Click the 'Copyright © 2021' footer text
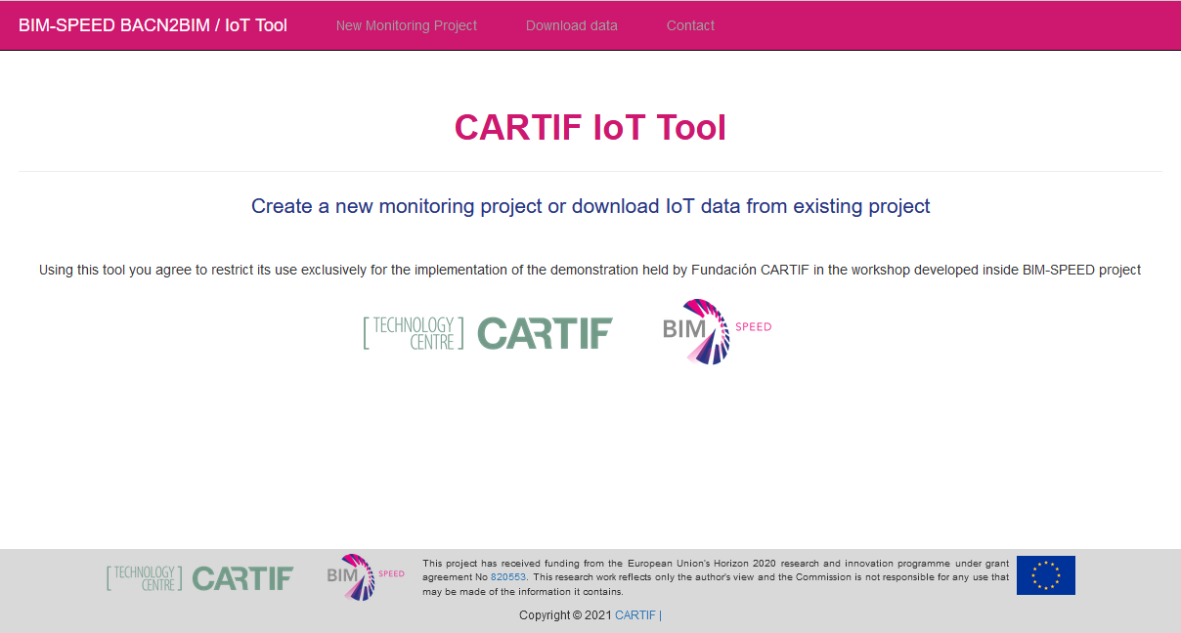Screen dimensions: 1181x633 tap(565, 615)
